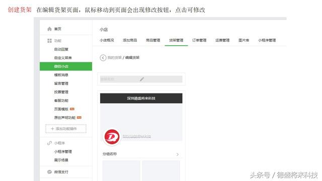The image size is (322, 181).
Task: Click the red circular shop logo
Action: (112, 137)
